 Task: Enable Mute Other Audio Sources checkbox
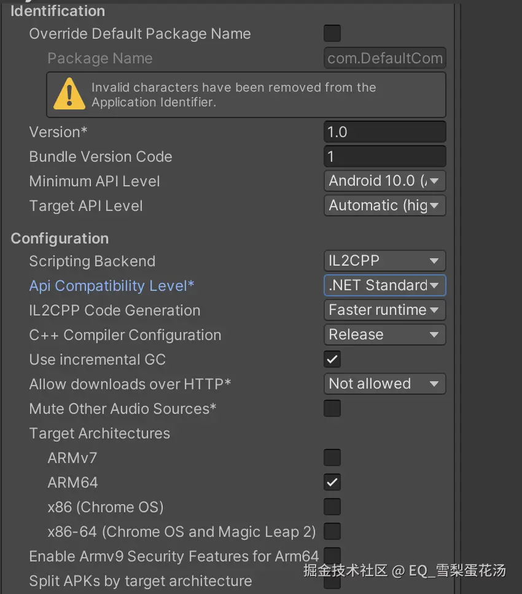pyautogui.click(x=332, y=408)
